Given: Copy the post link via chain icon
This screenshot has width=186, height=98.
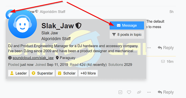Looking at the screenshot, I should pyautogui.click(x=139, y=92).
